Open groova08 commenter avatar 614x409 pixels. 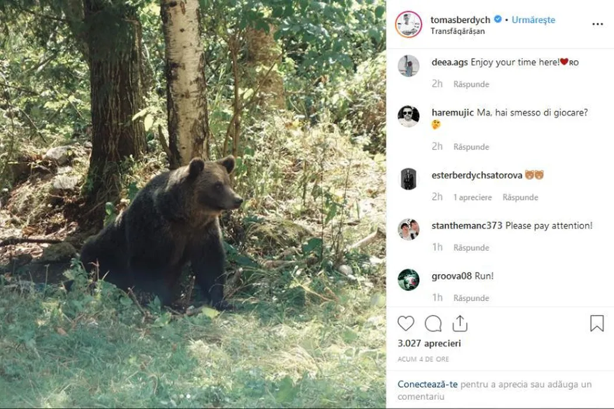pos(408,280)
